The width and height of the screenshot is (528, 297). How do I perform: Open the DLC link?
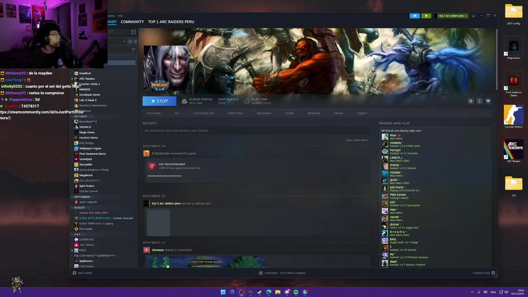[177, 113]
